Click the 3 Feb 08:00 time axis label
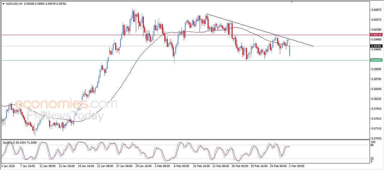Screen dimensions: 384x170 click(163, 166)
